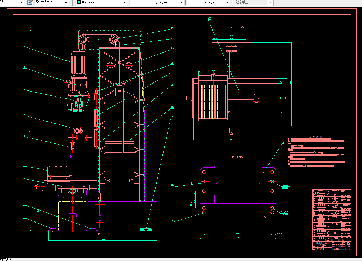The image size is (362, 261).
Task: Select part balloon number 21
Action: click(283, 143)
